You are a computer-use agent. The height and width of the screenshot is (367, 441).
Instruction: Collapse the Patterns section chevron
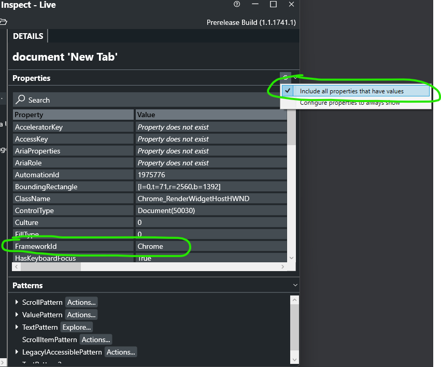click(x=295, y=285)
